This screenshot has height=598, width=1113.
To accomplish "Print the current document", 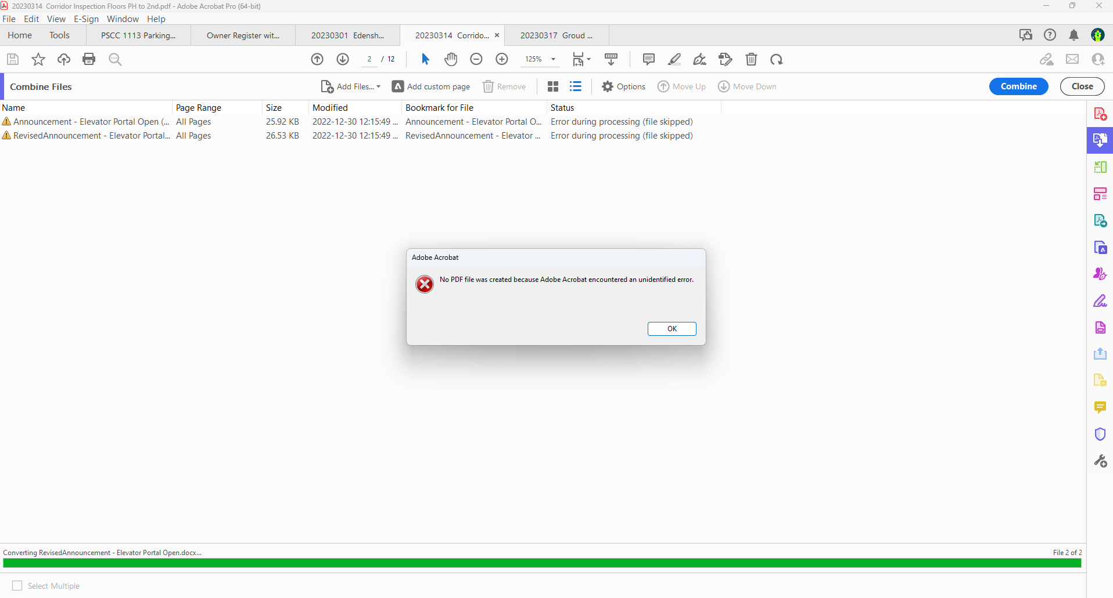I will [88, 59].
